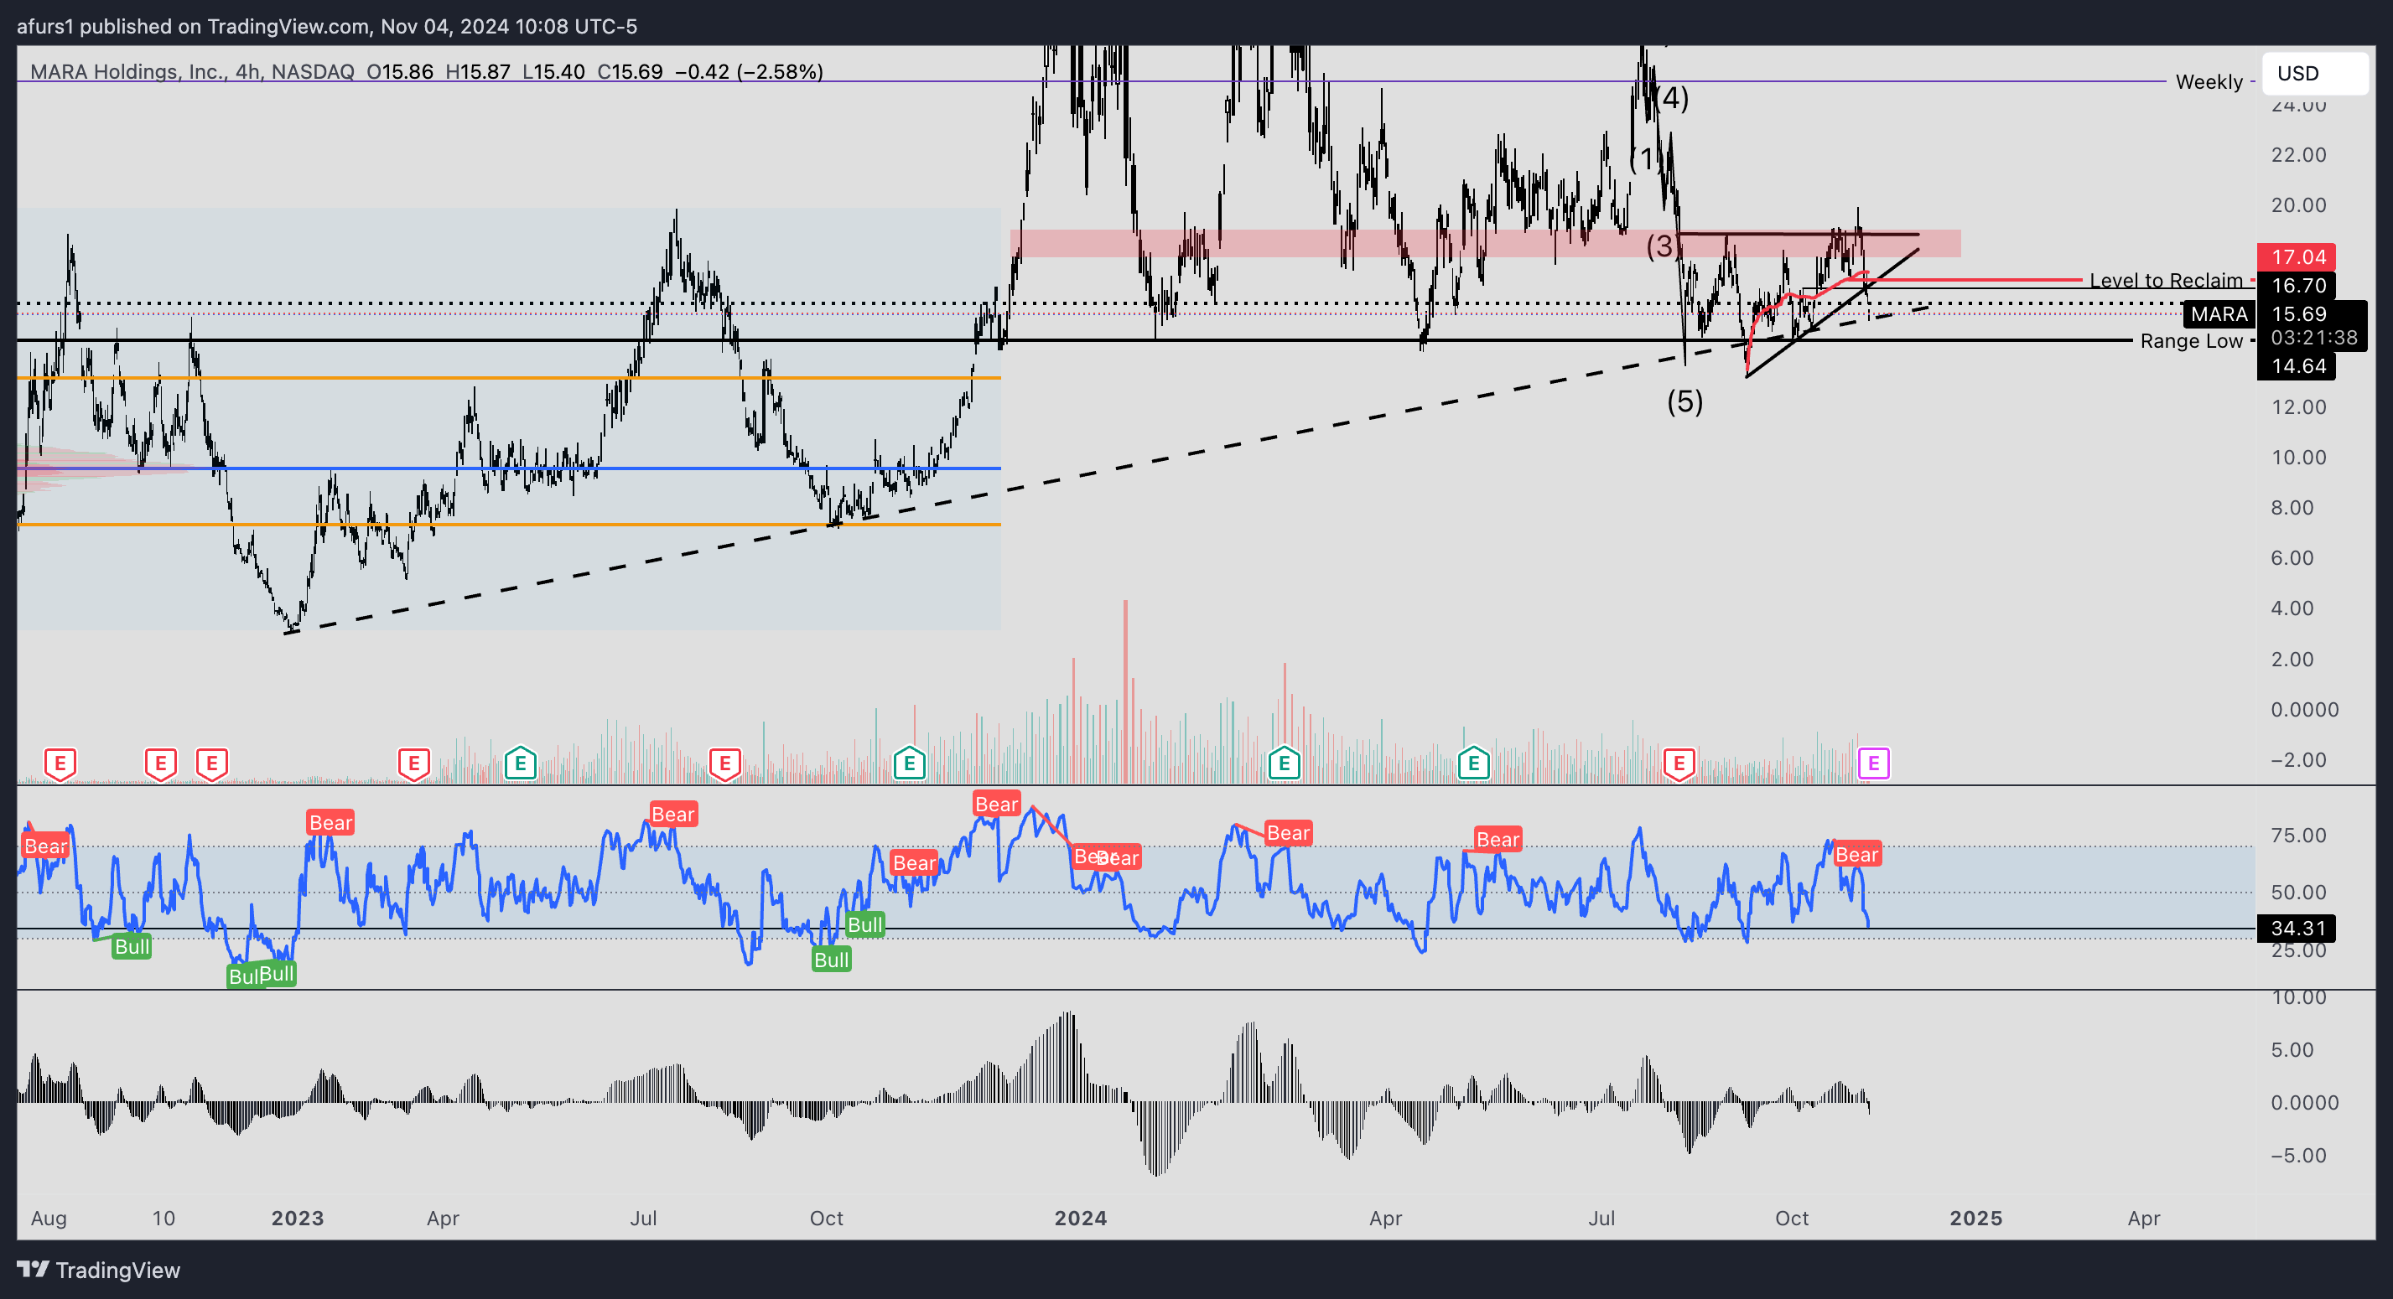Screen dimensions: 2393x1299
Task: Select the (5) Elliott wave label
Action: coord(1684,401)
